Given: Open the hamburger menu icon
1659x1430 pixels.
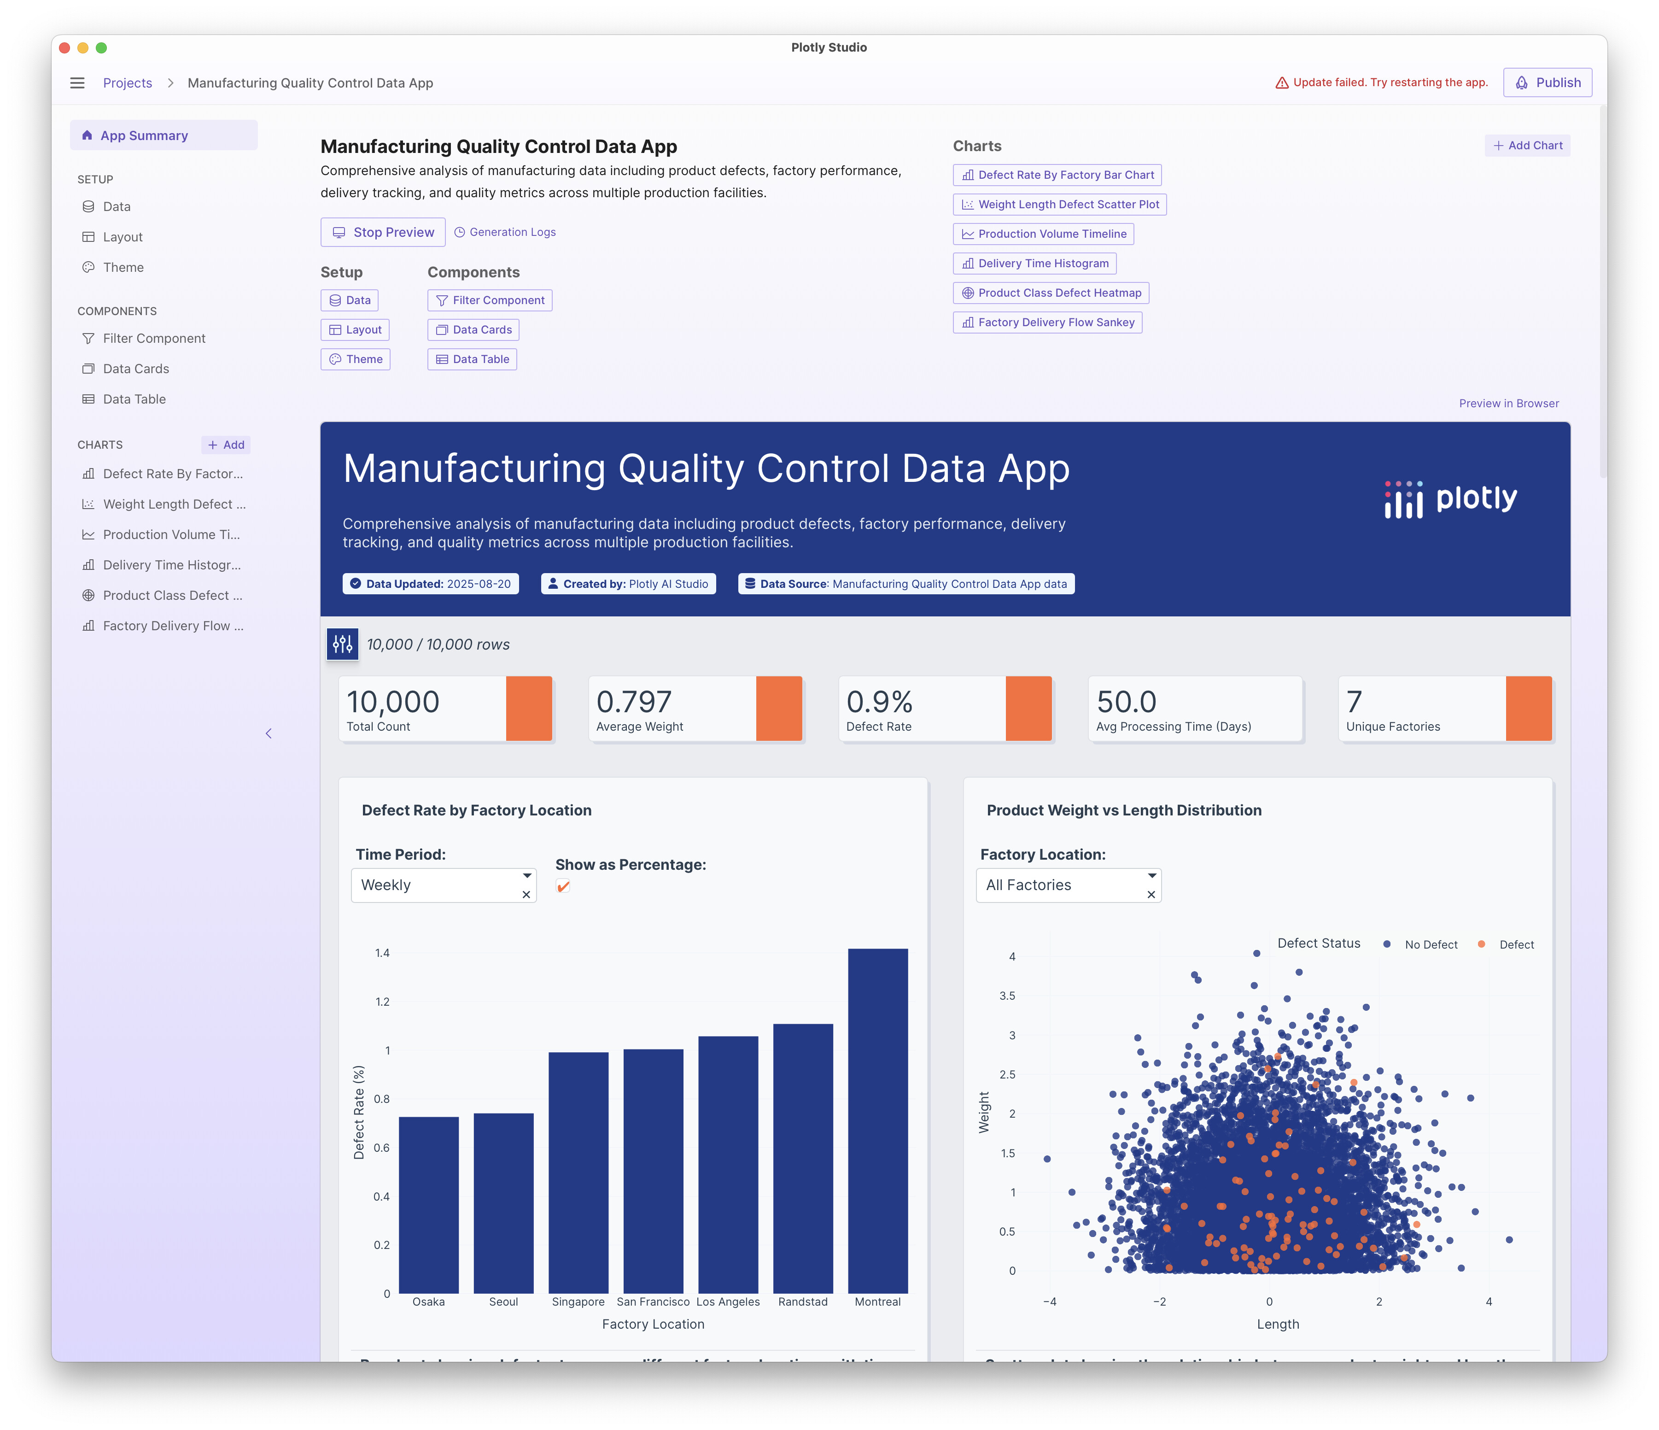Looking at the screenshot, I should 77,83.
